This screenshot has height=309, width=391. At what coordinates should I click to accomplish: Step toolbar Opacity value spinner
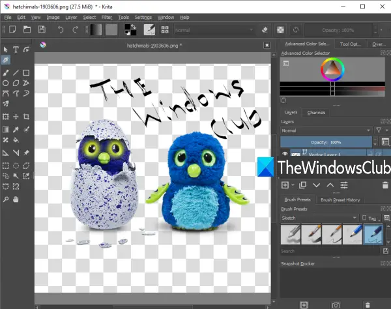coord(375,30)
